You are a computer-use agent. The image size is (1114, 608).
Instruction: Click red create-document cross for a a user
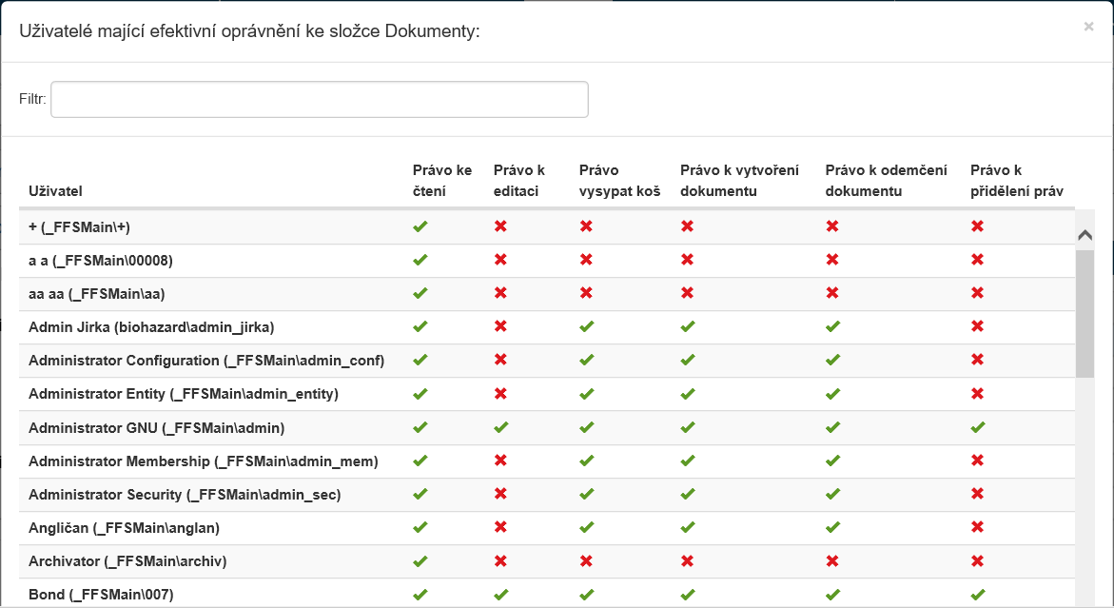pyautogui.click(x=687, y=260)
